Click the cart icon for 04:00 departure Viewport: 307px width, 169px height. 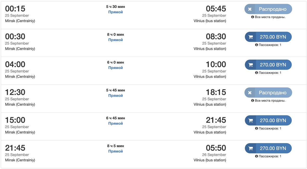pos(250,65)
